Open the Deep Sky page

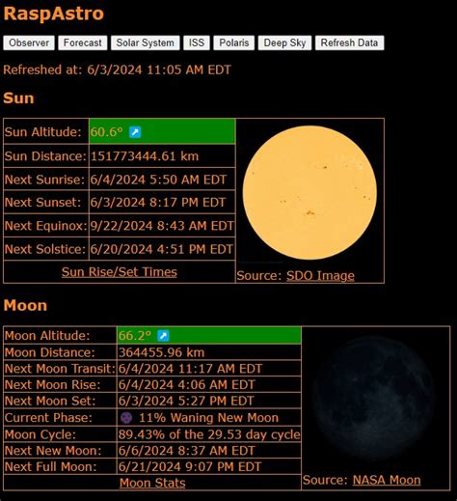coord(284,42)
